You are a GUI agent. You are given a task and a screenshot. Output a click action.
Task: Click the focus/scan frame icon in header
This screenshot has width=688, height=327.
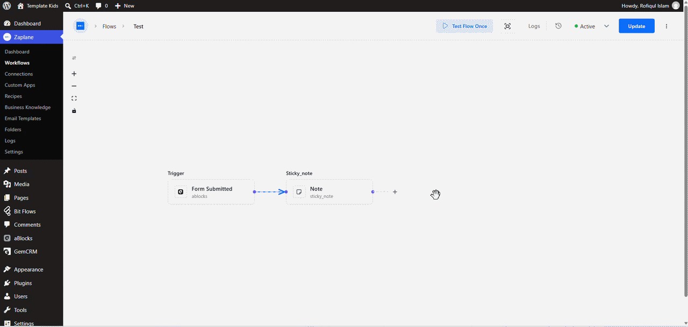click(507, 26)
